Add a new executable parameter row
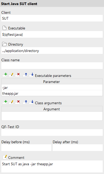The image size is (104, 174). point(5,75)
